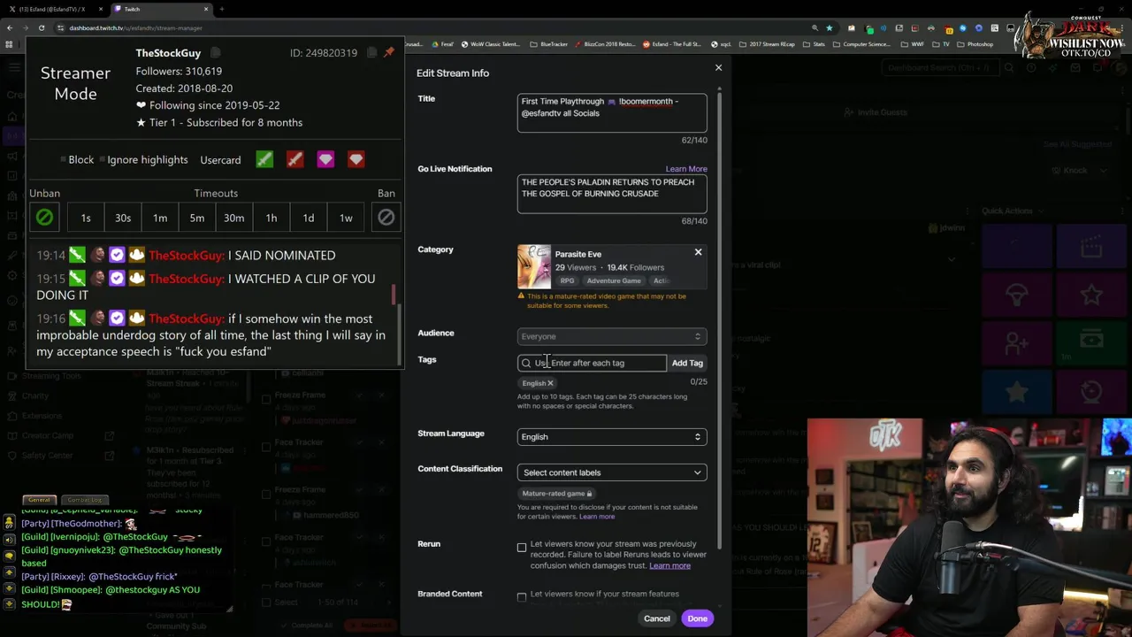The height and width of the screenshot is (637, 1132).
Task: Open the Stream Language dropdown
Action: (612, 436)
